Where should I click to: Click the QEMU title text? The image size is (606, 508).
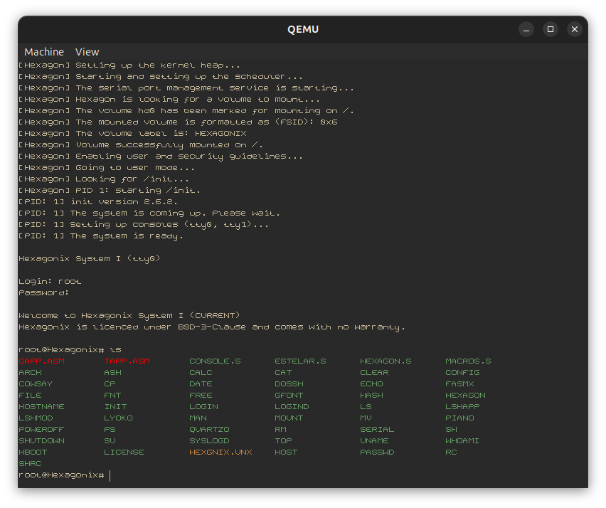[x=303, y=29]
